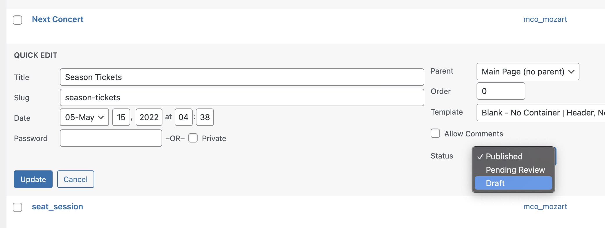
Task: Open the Next Concert page link
Action: (58, 19)
